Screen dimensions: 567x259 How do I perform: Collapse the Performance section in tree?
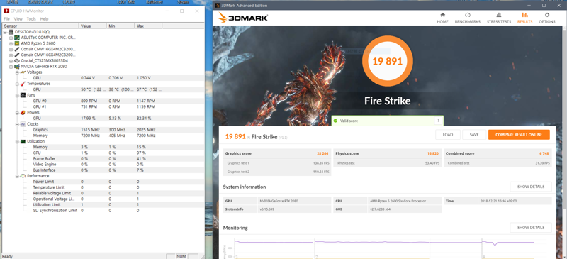pyautogui.click(x=16, y=176)
